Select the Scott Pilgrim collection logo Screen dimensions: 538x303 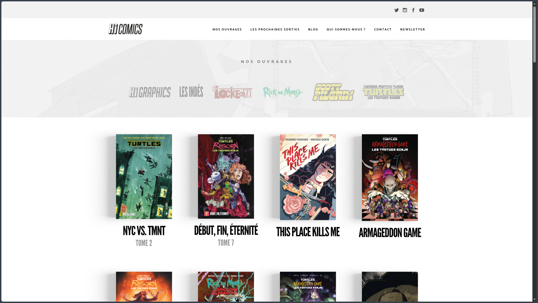(333, 92)
